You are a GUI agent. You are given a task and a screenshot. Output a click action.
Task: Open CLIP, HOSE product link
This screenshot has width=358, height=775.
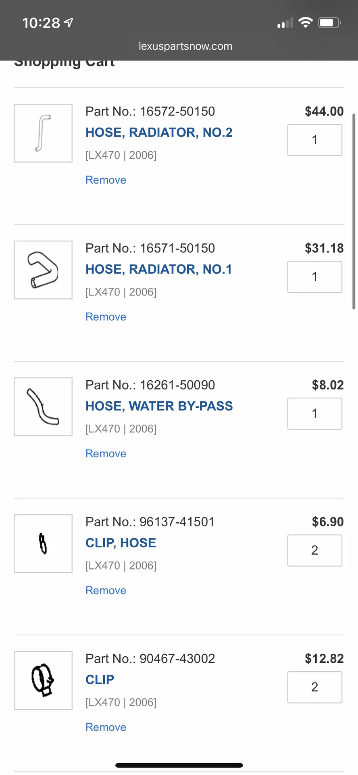coord(121,543)
